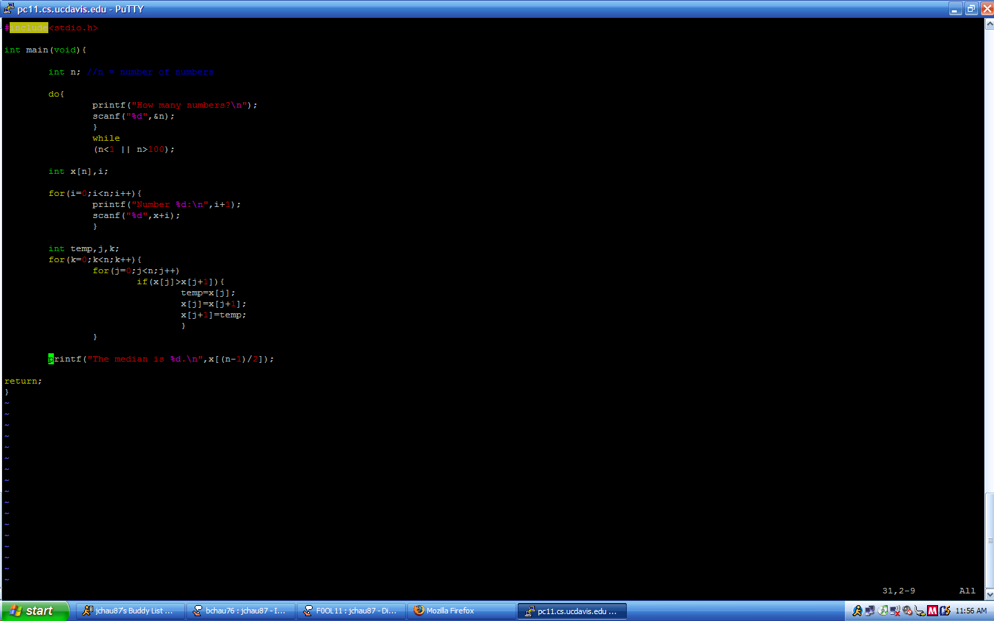Click the 'int temp,j,k;' declaration

pos(84,248)
